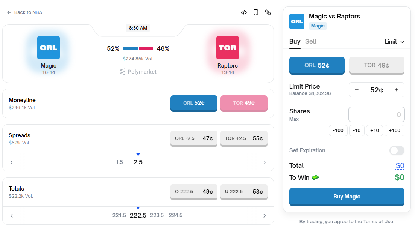Bookmark this game
The height and width of the screenshot is (236, 415).
tap(256, 12)
